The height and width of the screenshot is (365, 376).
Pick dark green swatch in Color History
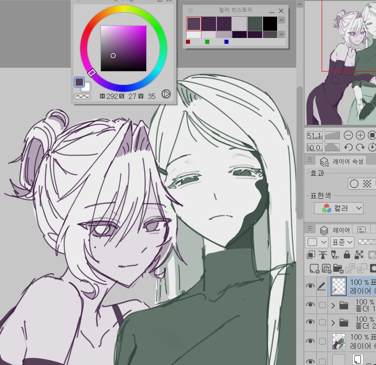click(255, 24)
